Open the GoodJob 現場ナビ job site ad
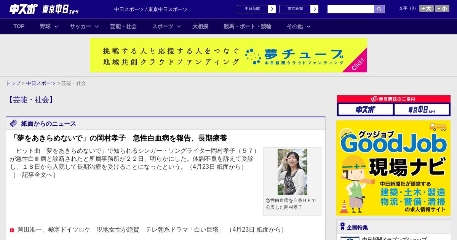Viewport: 457px width, 240px height. click(x=393, y=168)
